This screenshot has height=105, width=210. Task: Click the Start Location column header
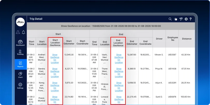click(x=42, y=43)
